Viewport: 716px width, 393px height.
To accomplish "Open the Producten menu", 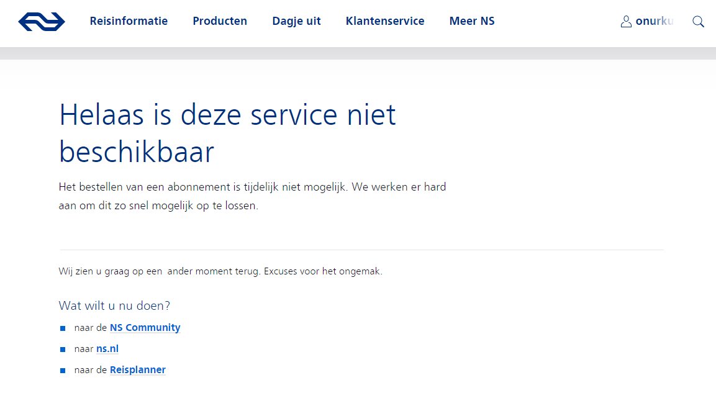I will [x=220, y=21].
